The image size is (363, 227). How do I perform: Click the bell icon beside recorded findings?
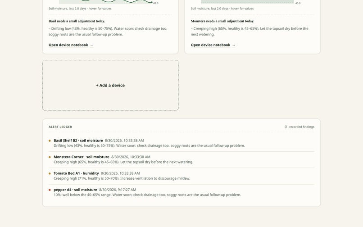[x=286, y=127]
